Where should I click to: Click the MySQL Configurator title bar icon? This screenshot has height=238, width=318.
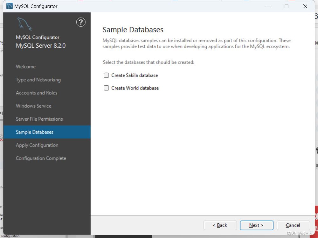point(9,6)
